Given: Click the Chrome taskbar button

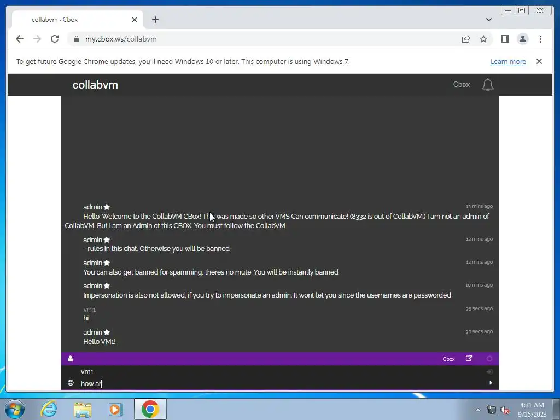Looking at the screenshot, I should (x=150, y=409).
